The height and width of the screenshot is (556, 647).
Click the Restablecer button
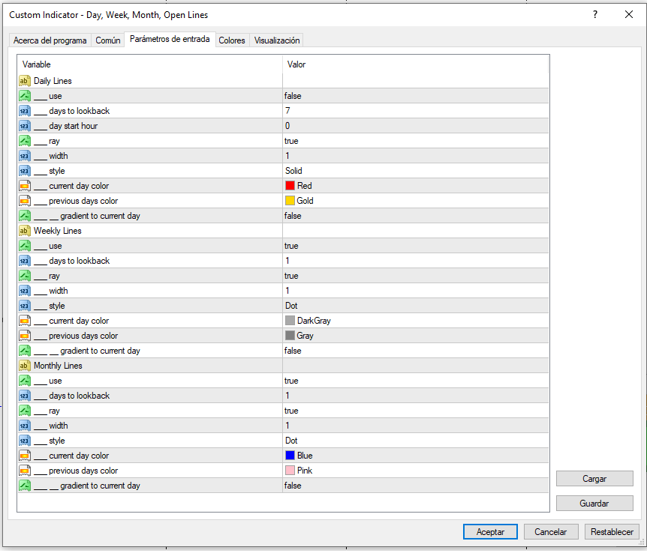point(612,532)
